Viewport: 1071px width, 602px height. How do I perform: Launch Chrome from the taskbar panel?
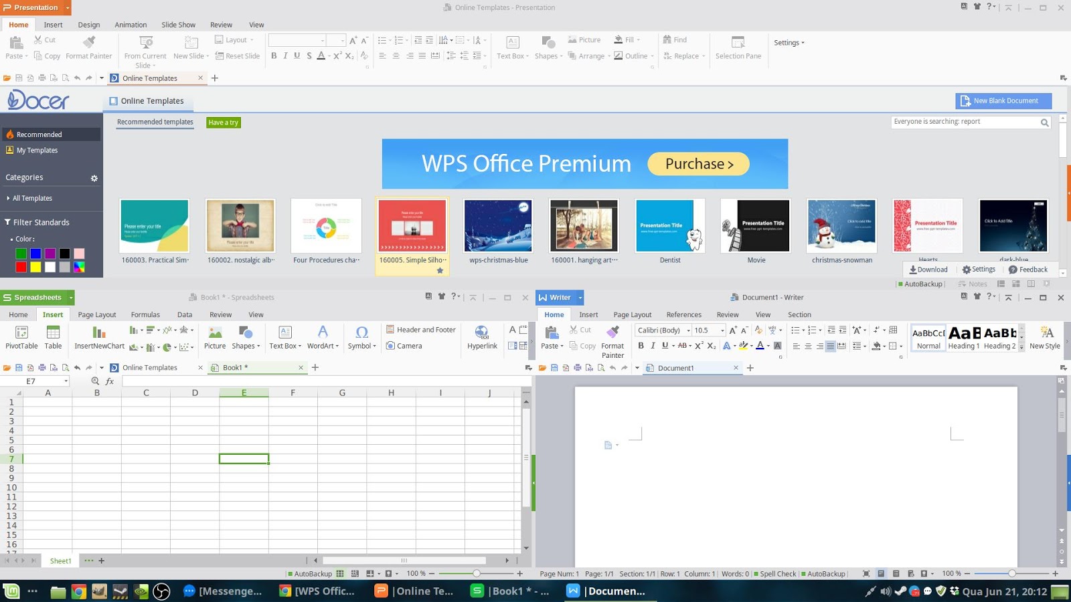pos(78,591)
